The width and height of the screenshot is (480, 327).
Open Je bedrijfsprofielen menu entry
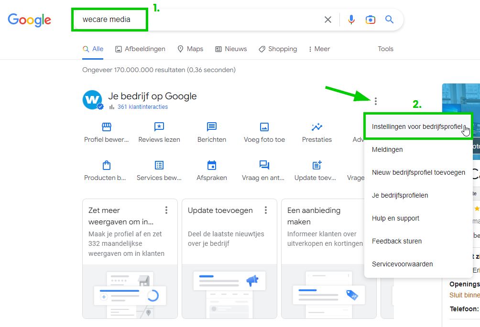[x=418, y=195]
